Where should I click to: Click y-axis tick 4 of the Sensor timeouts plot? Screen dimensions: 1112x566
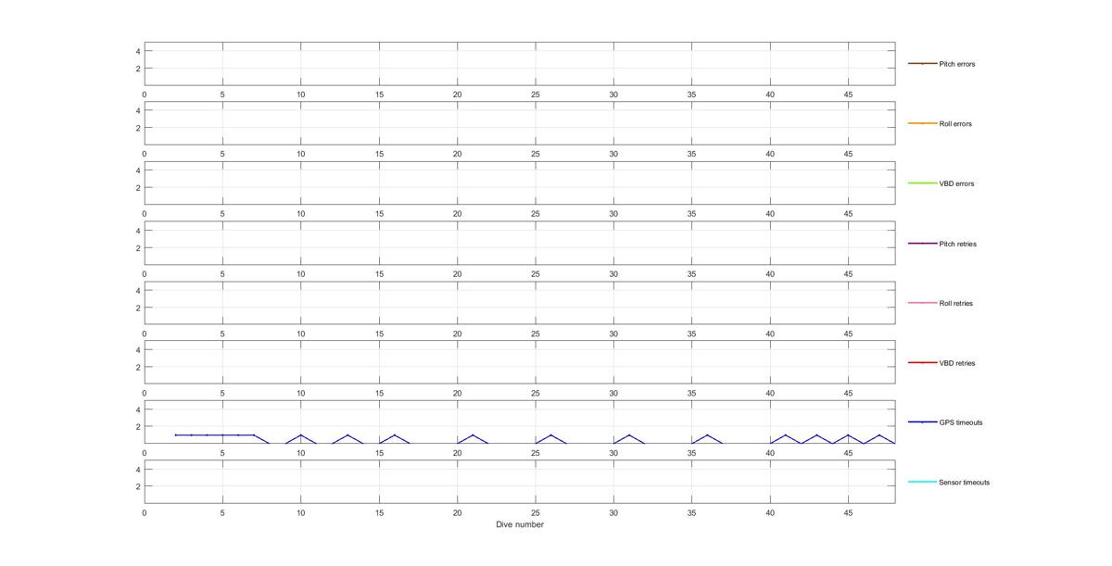pyautogui.click(x=137, y=469)
